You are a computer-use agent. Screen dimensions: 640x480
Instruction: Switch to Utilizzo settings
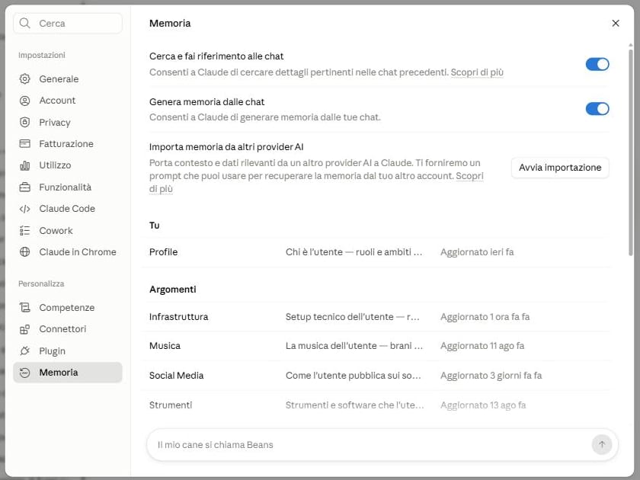68,165
